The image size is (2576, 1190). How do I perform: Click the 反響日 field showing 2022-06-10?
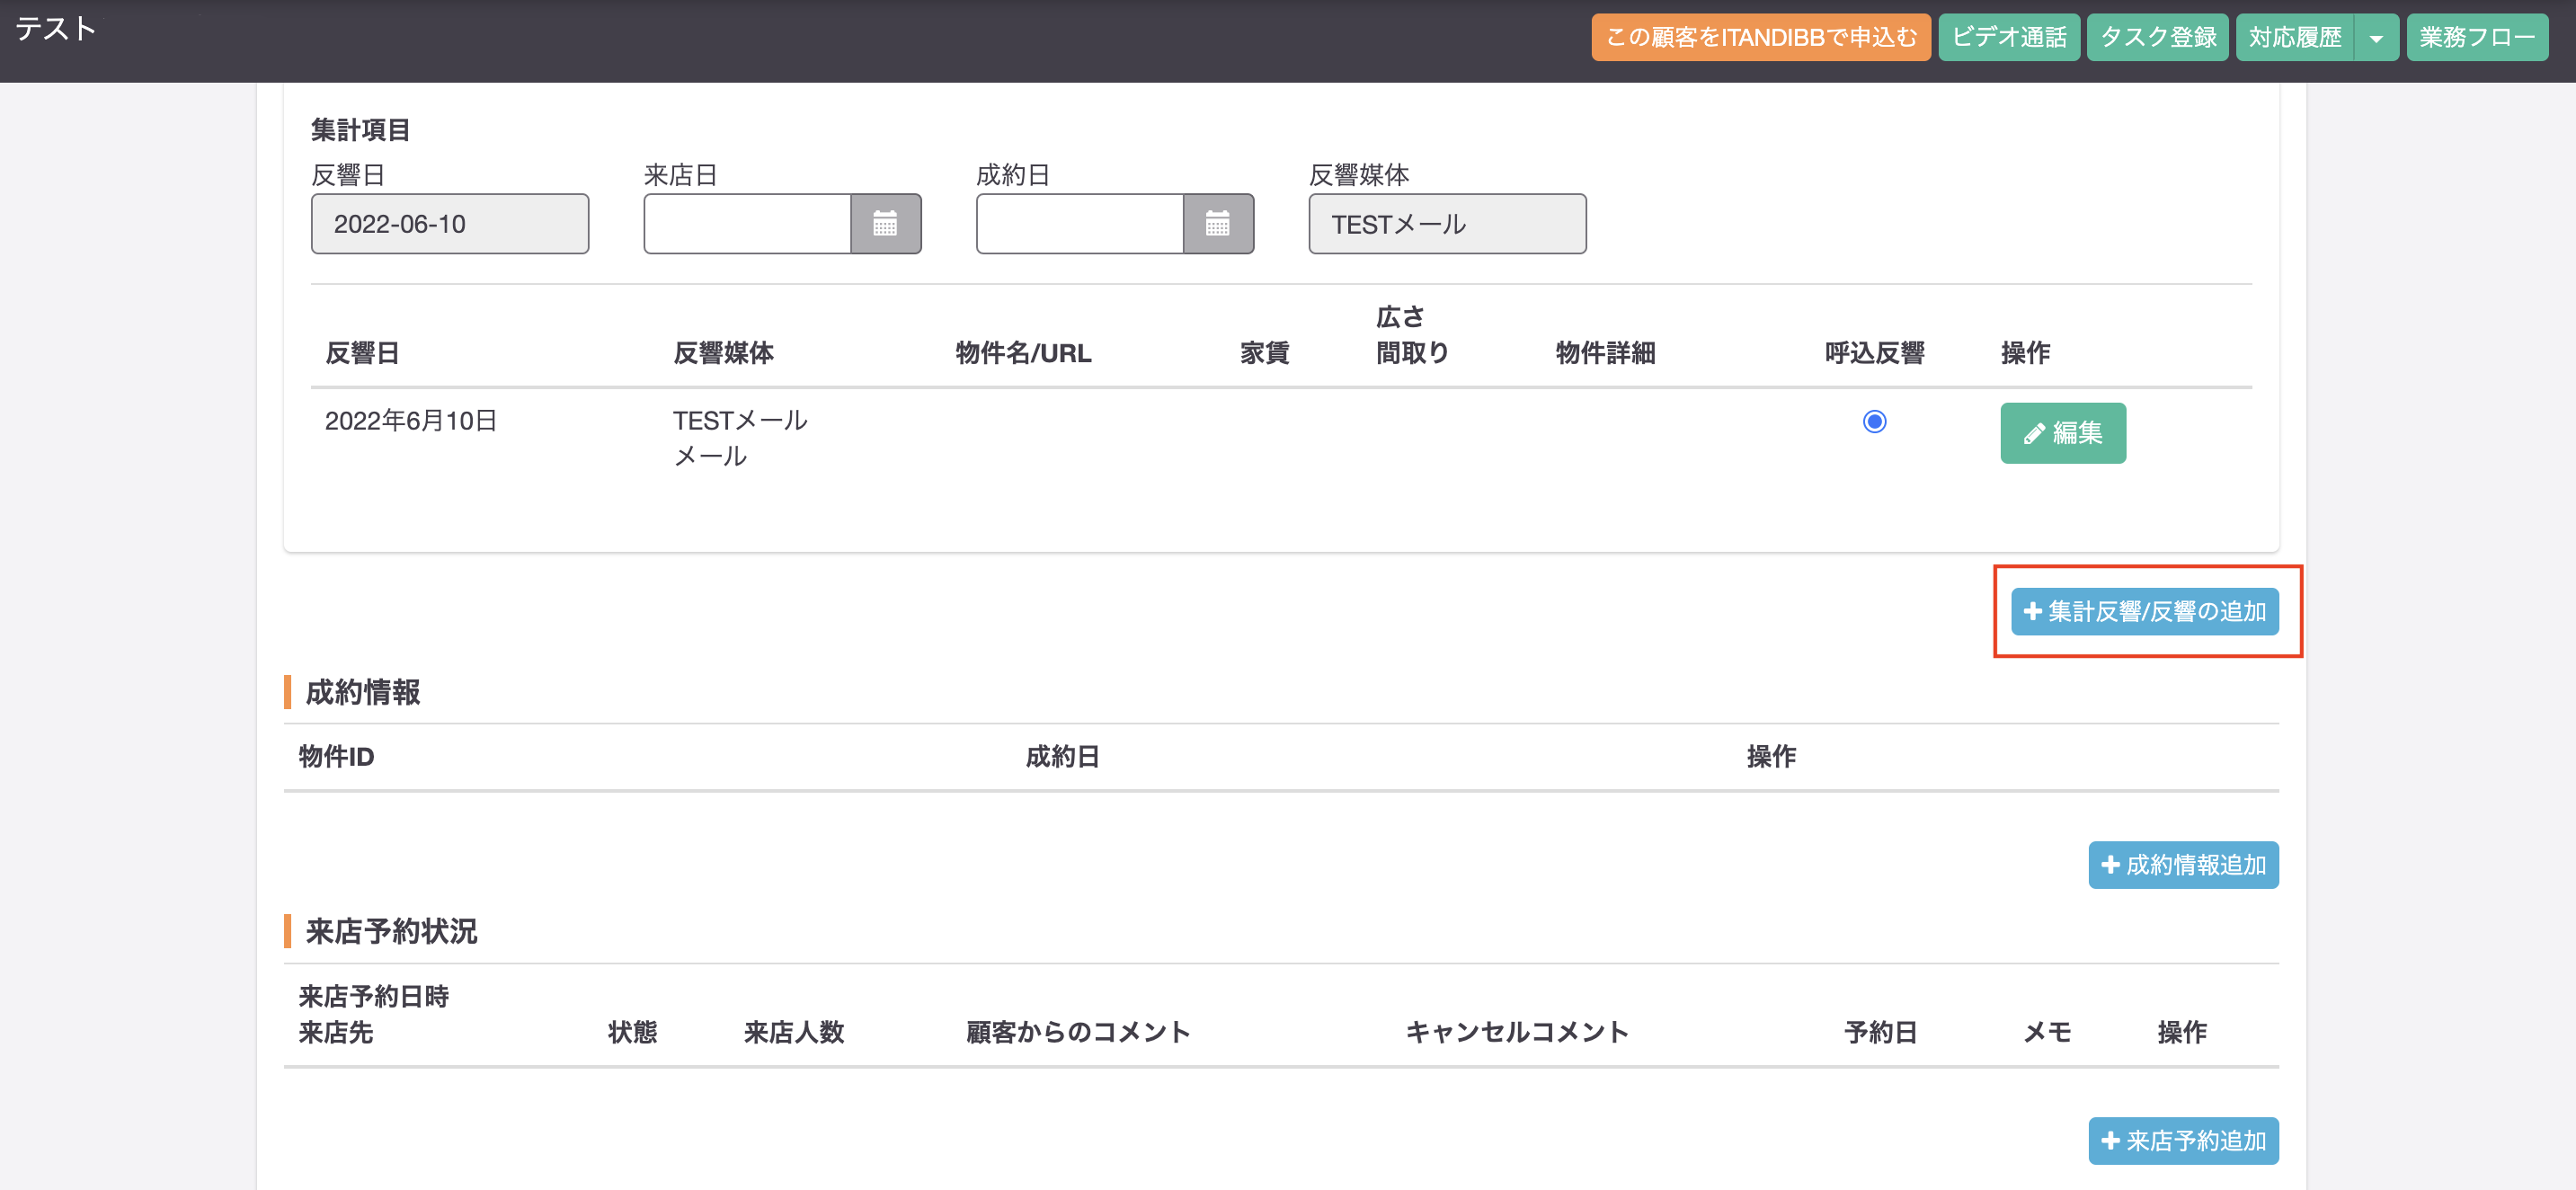tap(449, 224)
